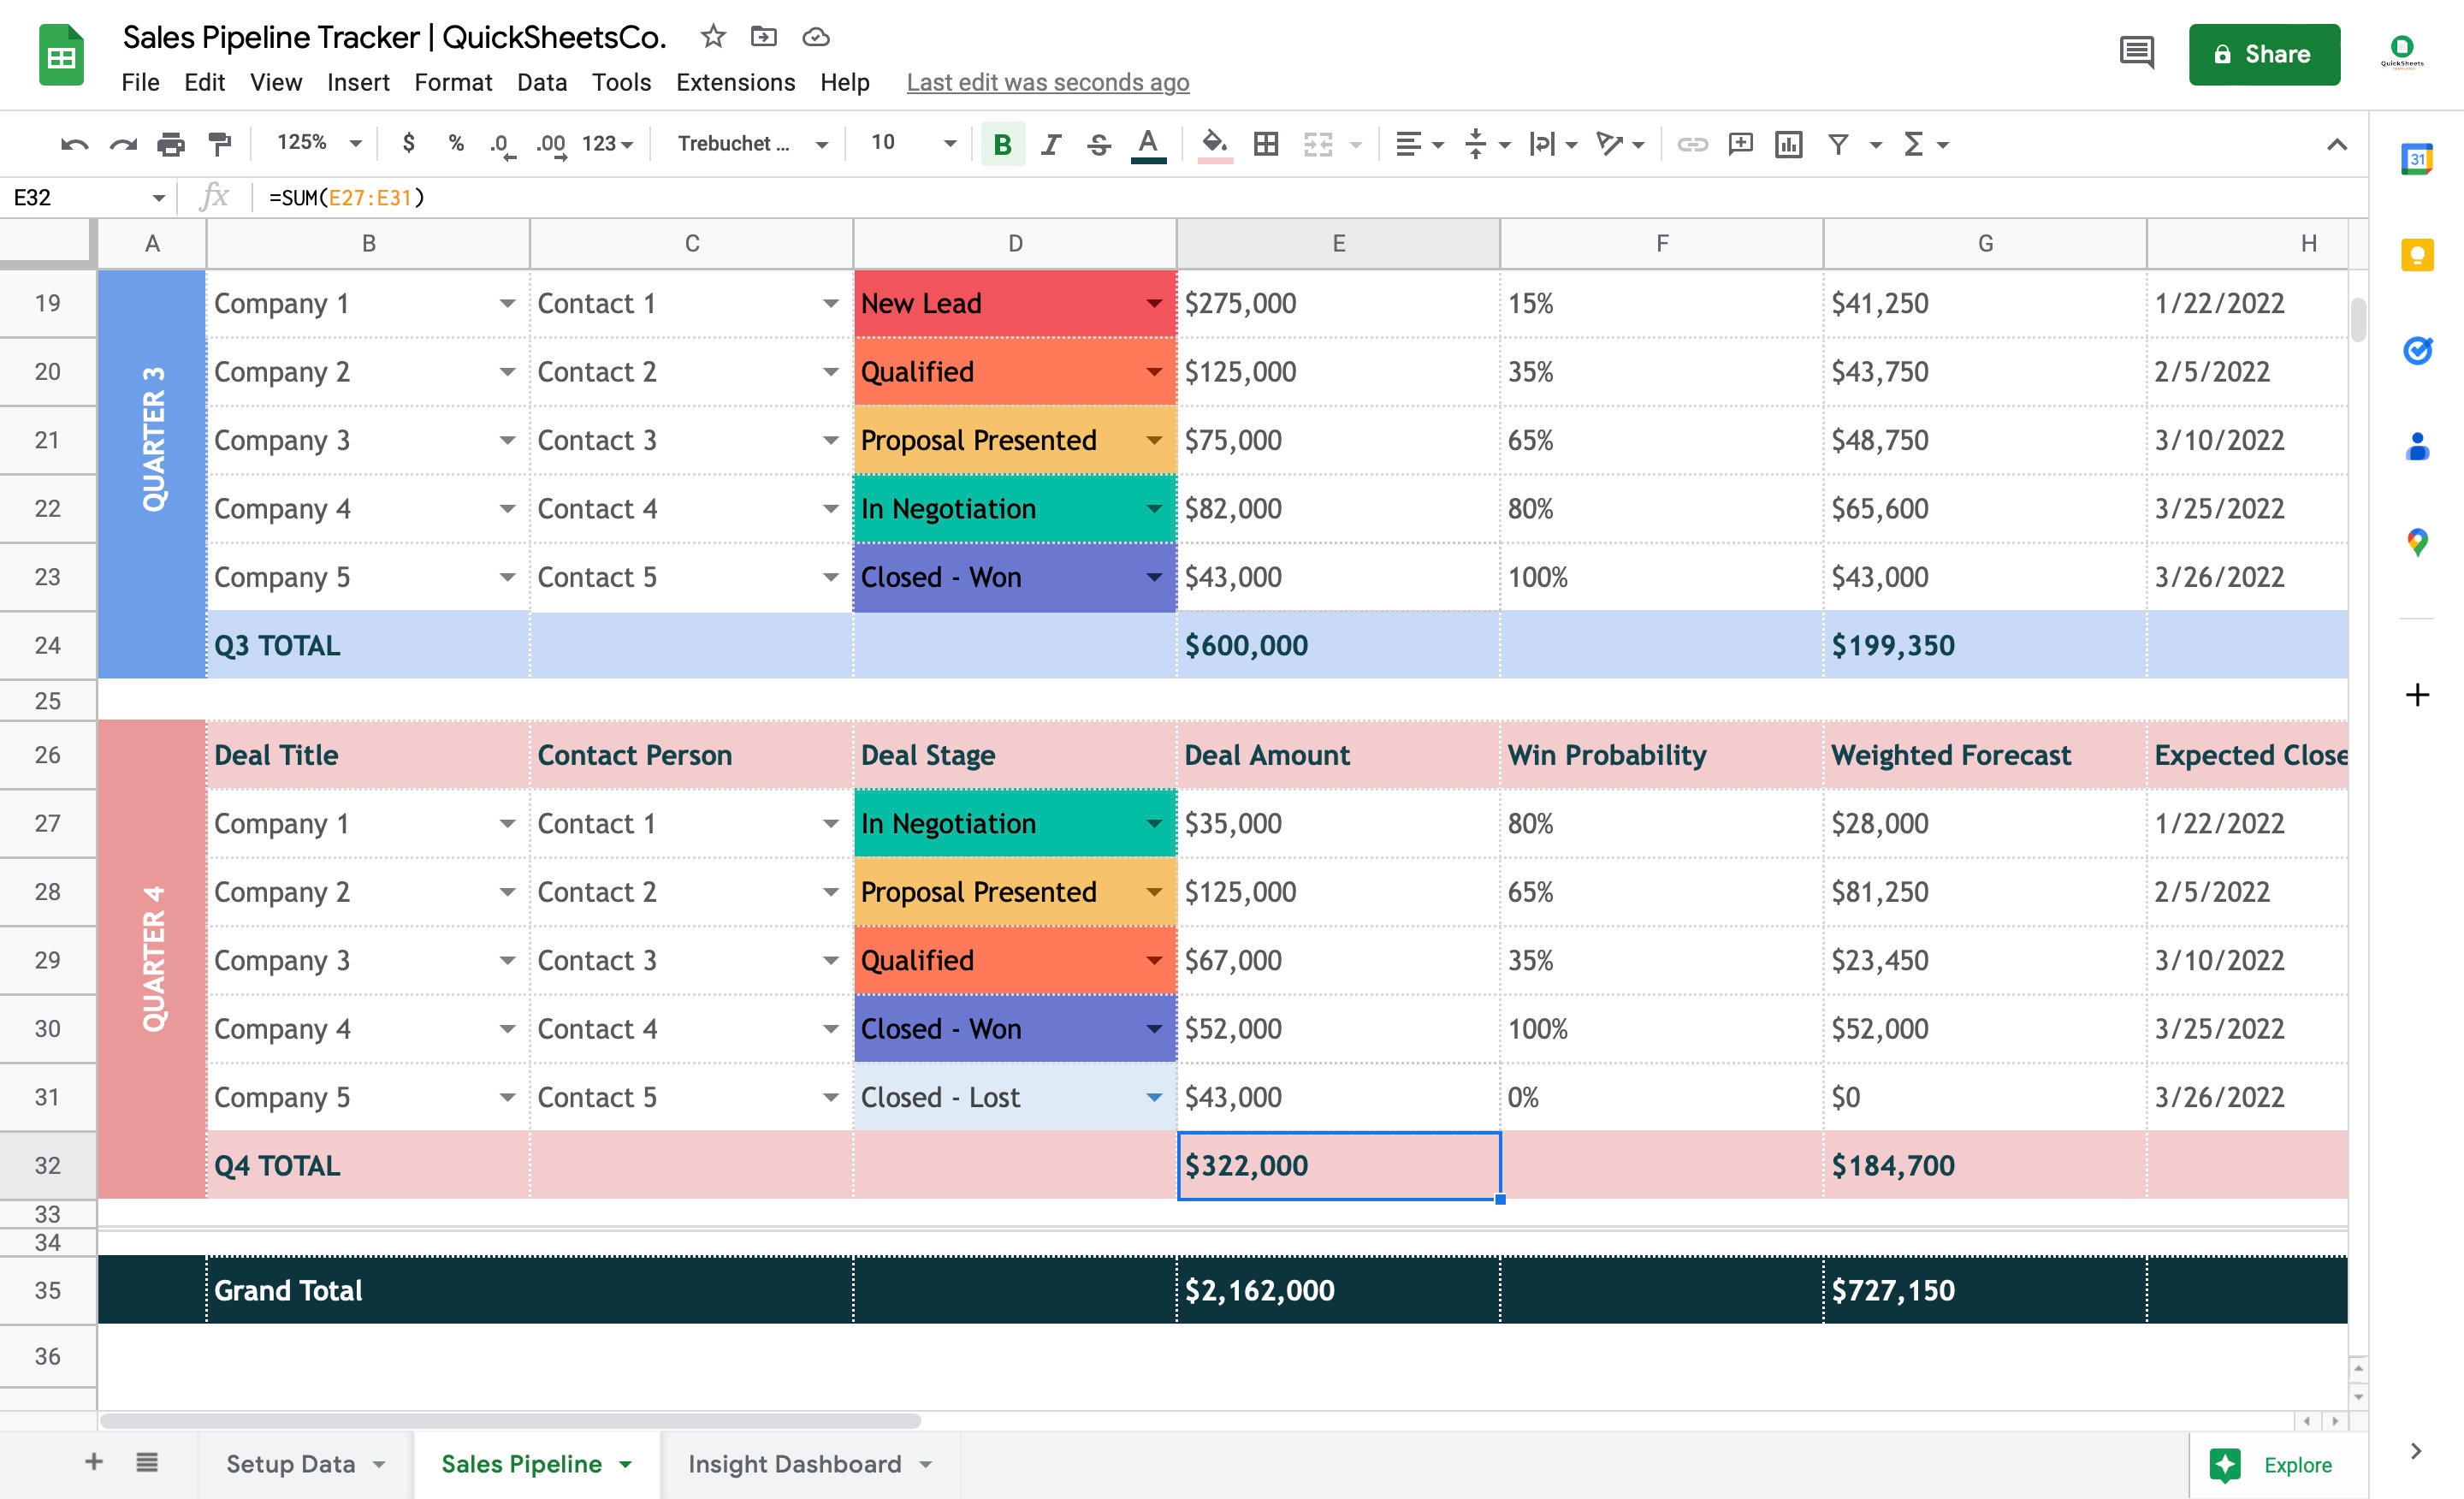Open Google Keep in side panel
The width and height of the screenshot is (2464, 1499).
point(2416,255)
